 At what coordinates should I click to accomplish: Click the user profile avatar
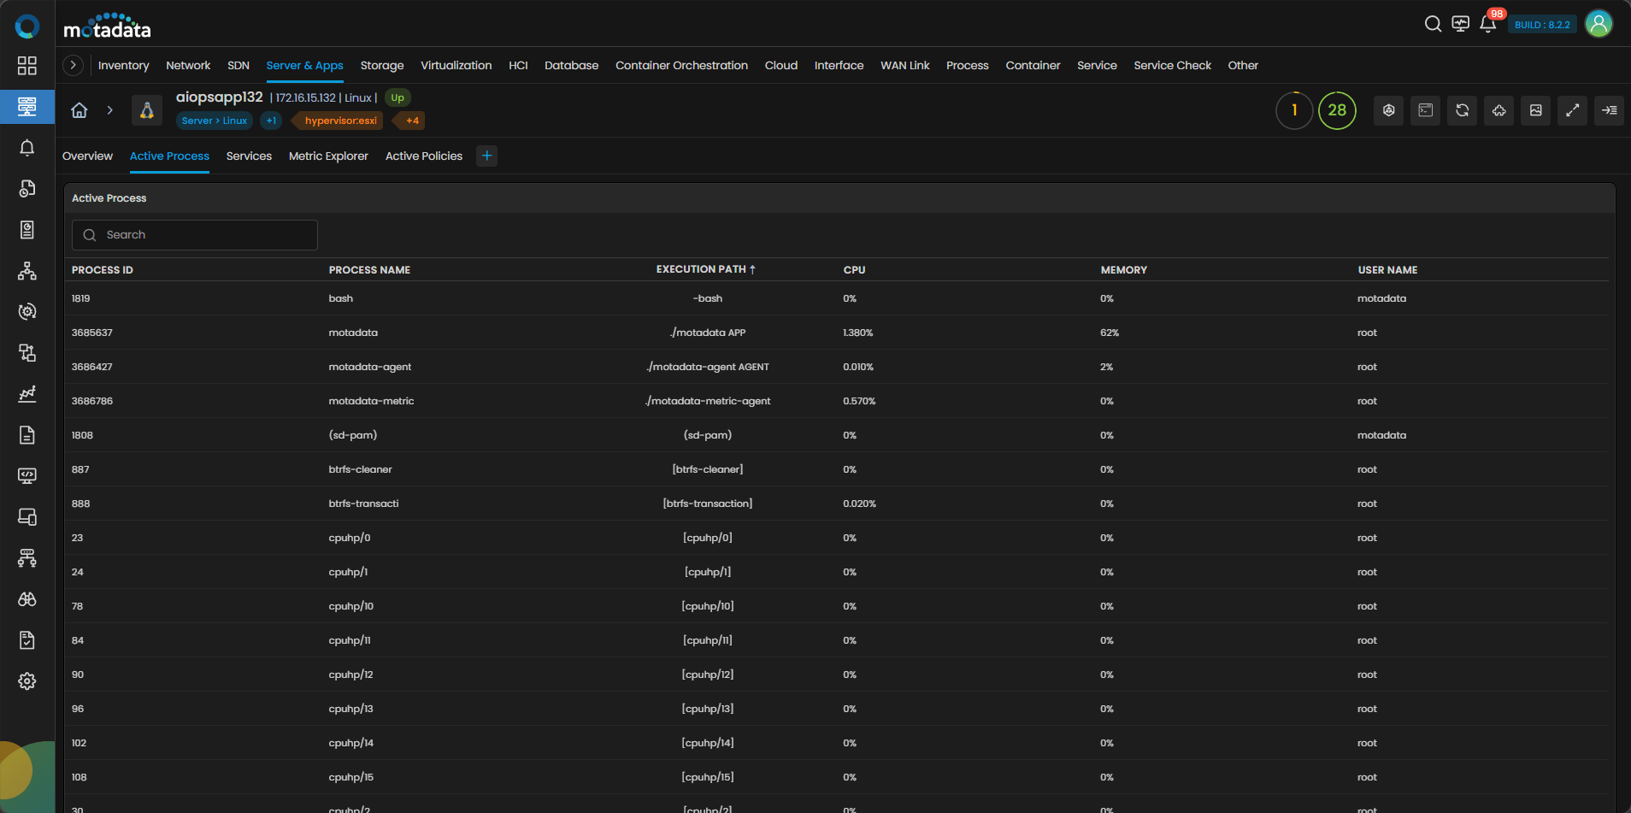1599,24
